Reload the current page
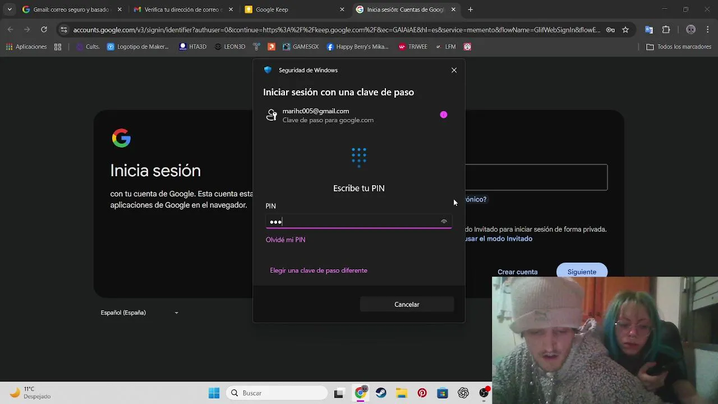The width and height of the screenshot is (718, 404). click(44, 30)
